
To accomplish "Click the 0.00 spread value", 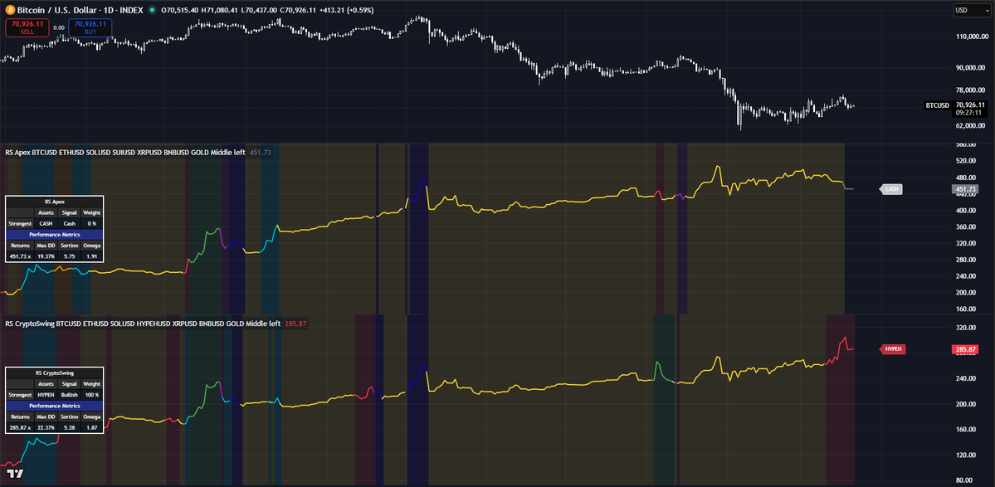I will point(58,27).
